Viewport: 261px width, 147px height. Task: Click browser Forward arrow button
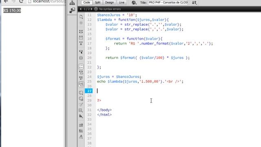[x=13, y=1]
